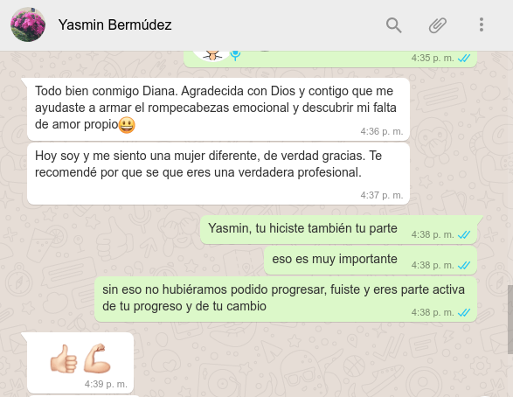Select the 'eso es muy importante' message
Viewport: 513px width, 397px height.
[x=371, y=261]
